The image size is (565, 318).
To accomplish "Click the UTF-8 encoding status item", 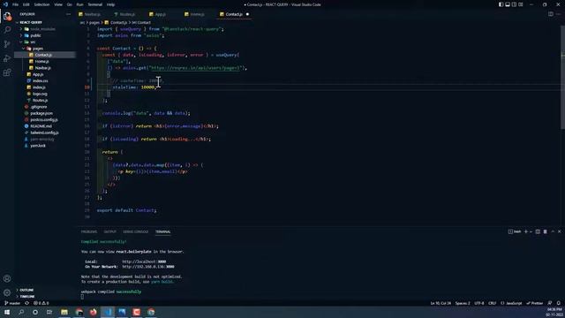I will click(479, 303).
